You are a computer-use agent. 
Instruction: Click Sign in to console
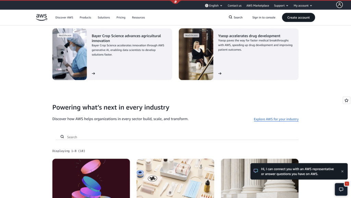(x=264, y=17)
